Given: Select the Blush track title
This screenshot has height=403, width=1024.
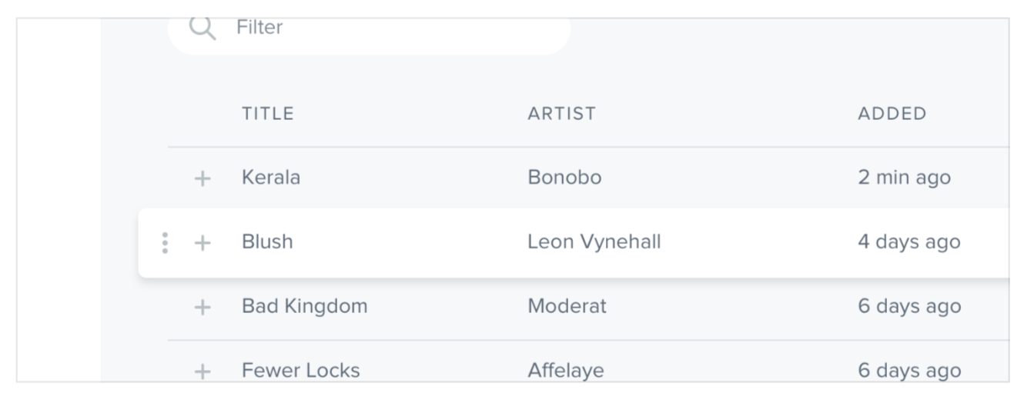Looking at the screenshot, I should click(x=267, y=242).
